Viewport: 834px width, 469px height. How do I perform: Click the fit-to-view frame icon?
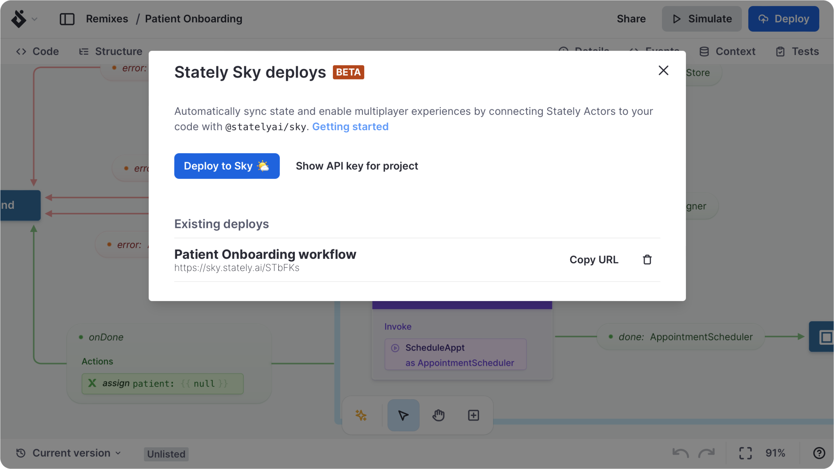[745, 453]
